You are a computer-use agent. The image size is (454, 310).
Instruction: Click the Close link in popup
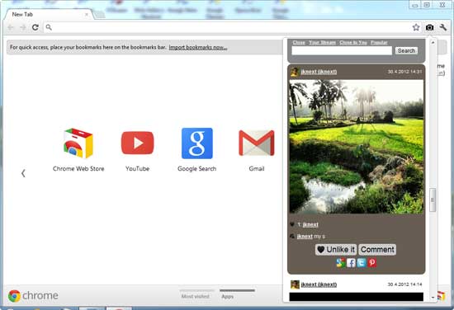click(x=299, y=43)
